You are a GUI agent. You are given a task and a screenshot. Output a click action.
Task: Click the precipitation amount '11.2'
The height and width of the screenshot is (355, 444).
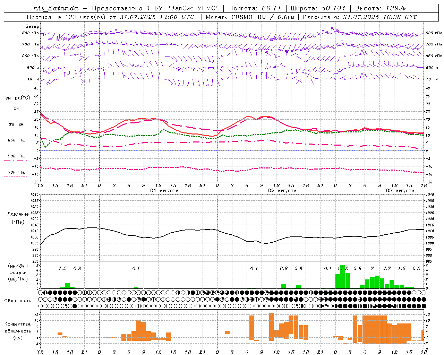click(343, 268)
